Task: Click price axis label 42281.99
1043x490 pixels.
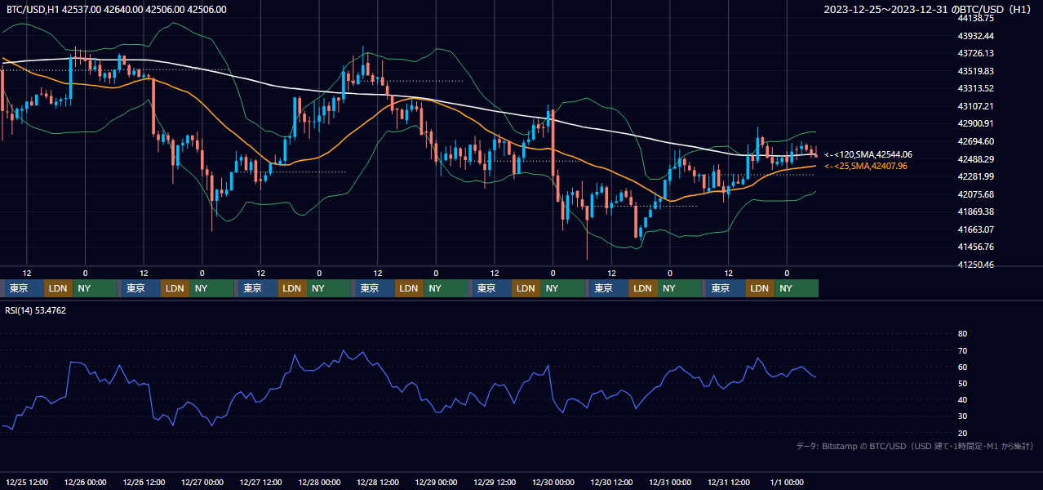Action: point(975,176)
